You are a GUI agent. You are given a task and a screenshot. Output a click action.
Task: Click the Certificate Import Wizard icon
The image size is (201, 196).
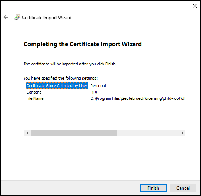17,17
